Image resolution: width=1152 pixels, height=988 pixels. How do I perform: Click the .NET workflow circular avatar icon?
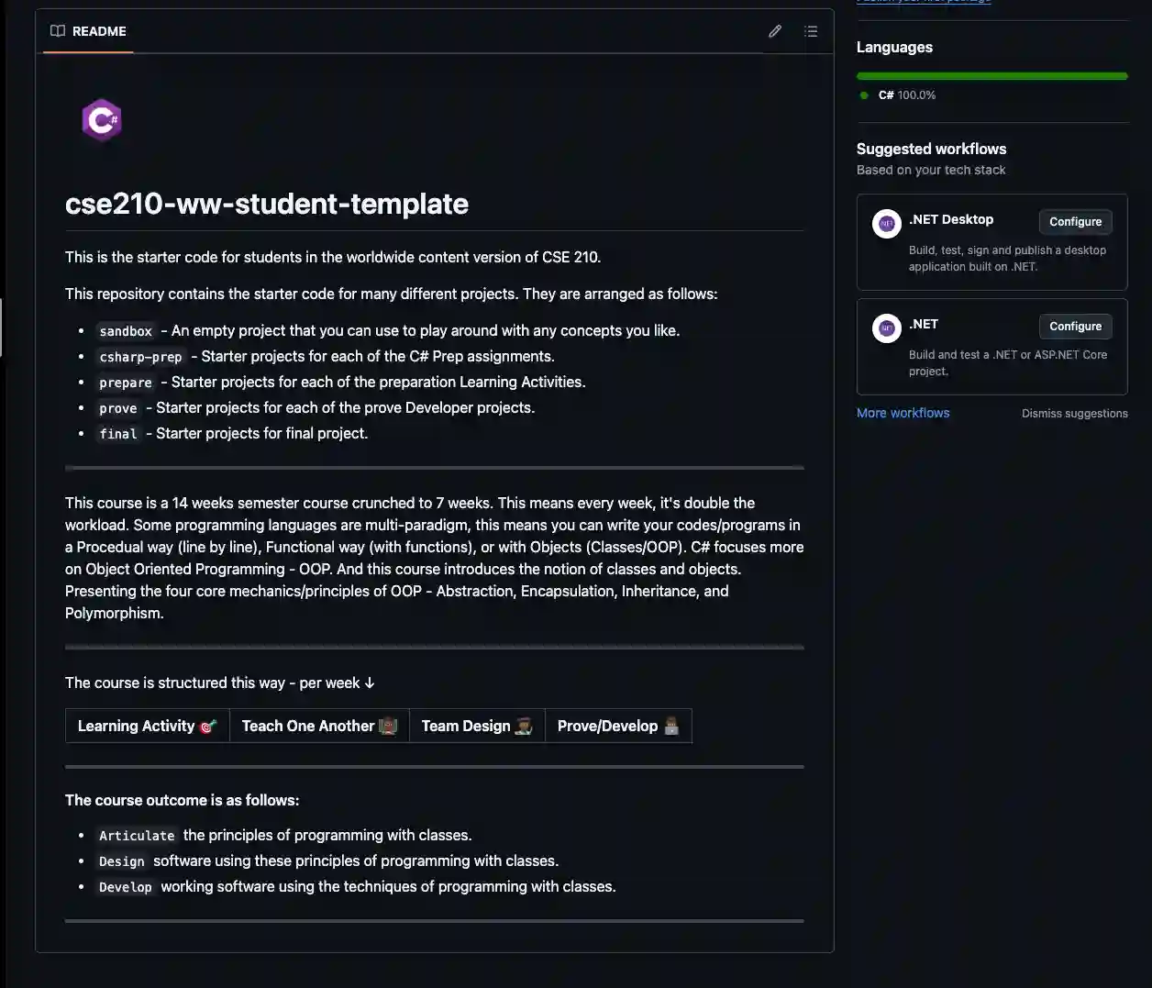[x=886, y=327]
